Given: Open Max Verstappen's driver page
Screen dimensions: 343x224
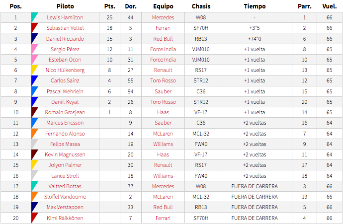Looking at the screenshot, I should click(x=65, y=207).
